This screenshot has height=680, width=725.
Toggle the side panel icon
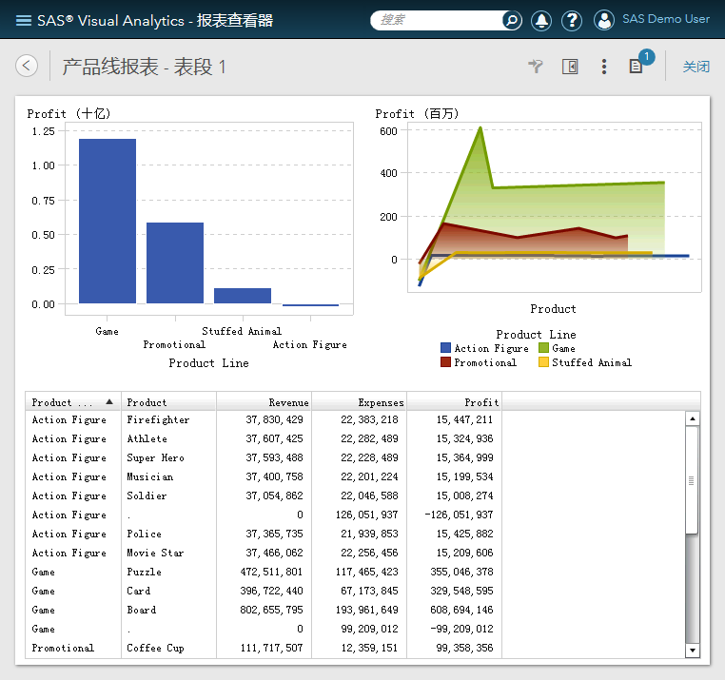[x=570, y=67]
